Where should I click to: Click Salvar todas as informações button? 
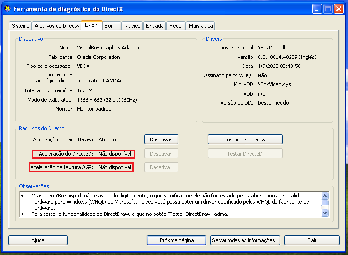point(245,240)
